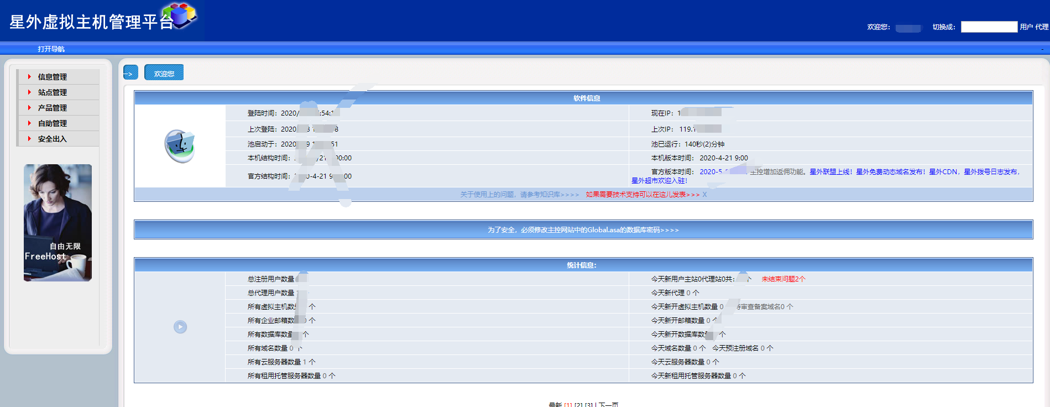Click the small dash at navigation bar end
The image size is (1050, 407).
[x=1042, y=49]
